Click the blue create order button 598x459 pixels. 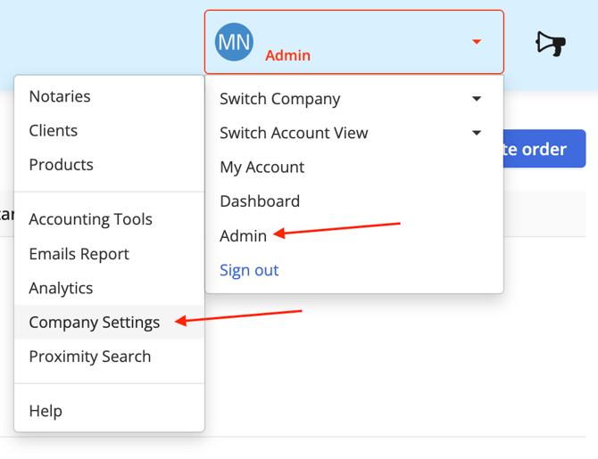[544, 149]
